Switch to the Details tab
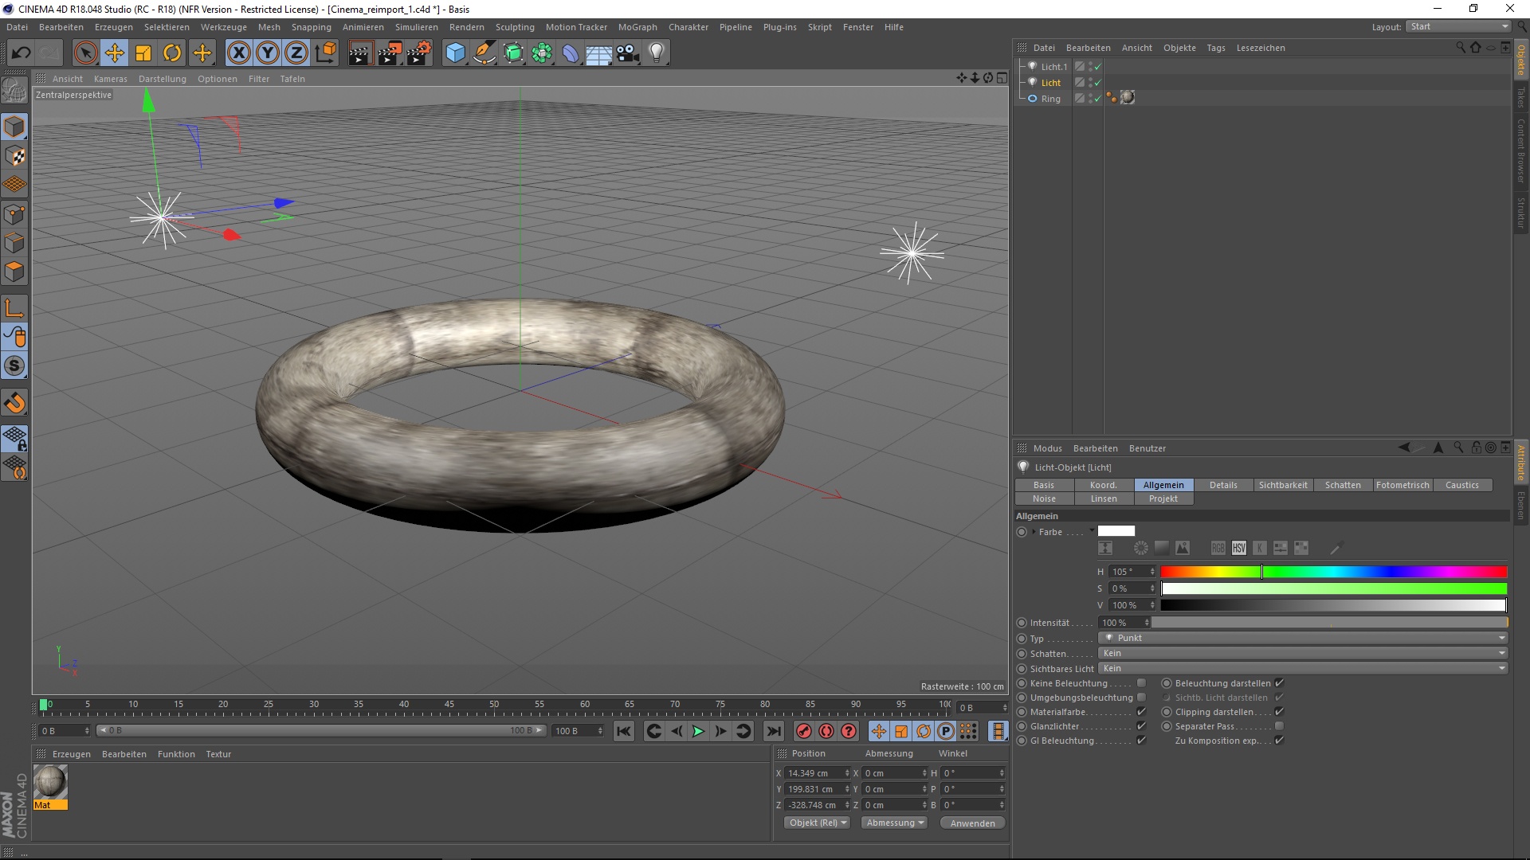The height and width of the screenshot is (860, 1530). point(1223,485)
